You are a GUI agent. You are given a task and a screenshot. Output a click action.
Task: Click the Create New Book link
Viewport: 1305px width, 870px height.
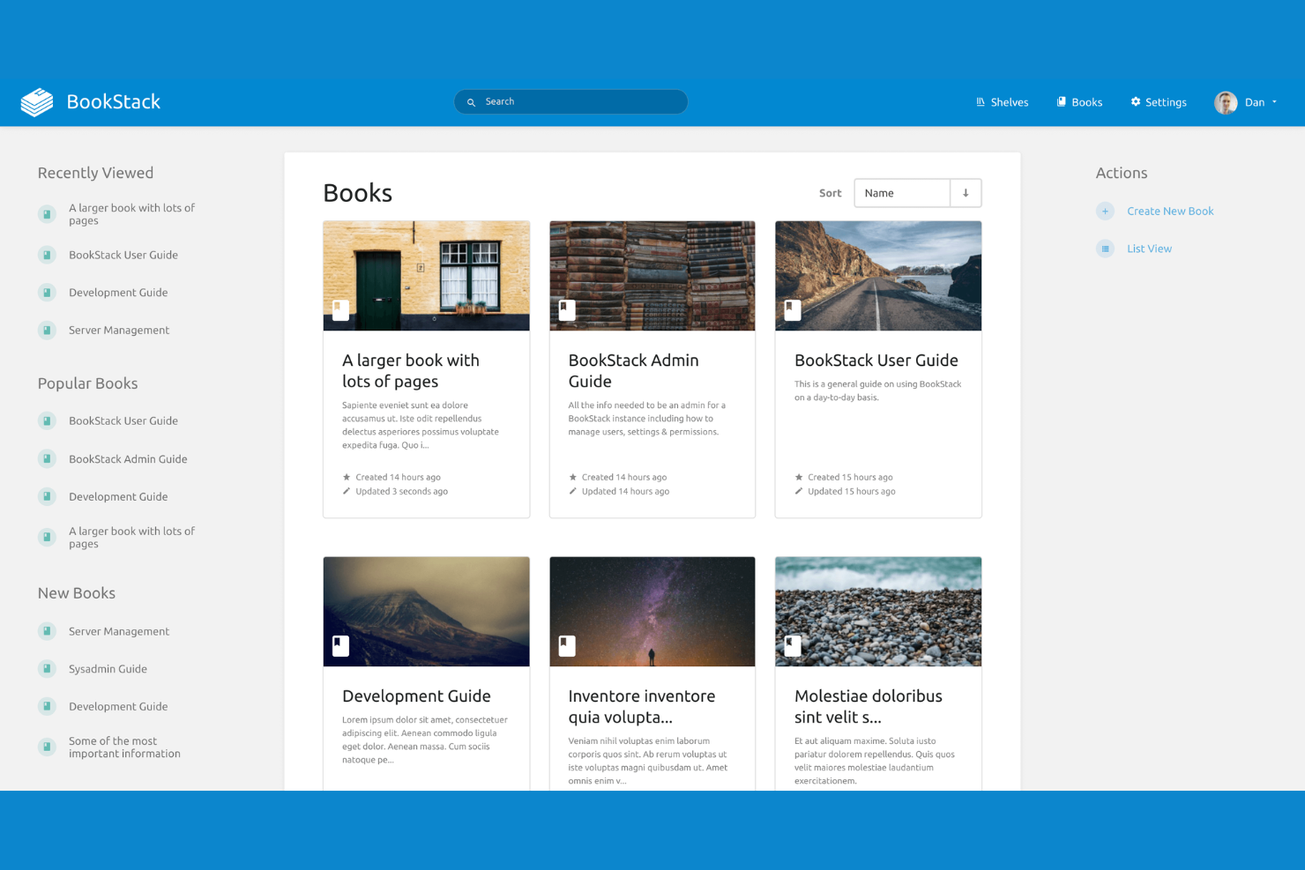tap(1170, 212)
